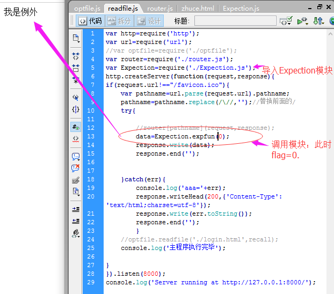Image resolution: width=334 pixels, height=294 pixels.
Task: Click the Wrap Tag icon
Action: coord(76,180)
